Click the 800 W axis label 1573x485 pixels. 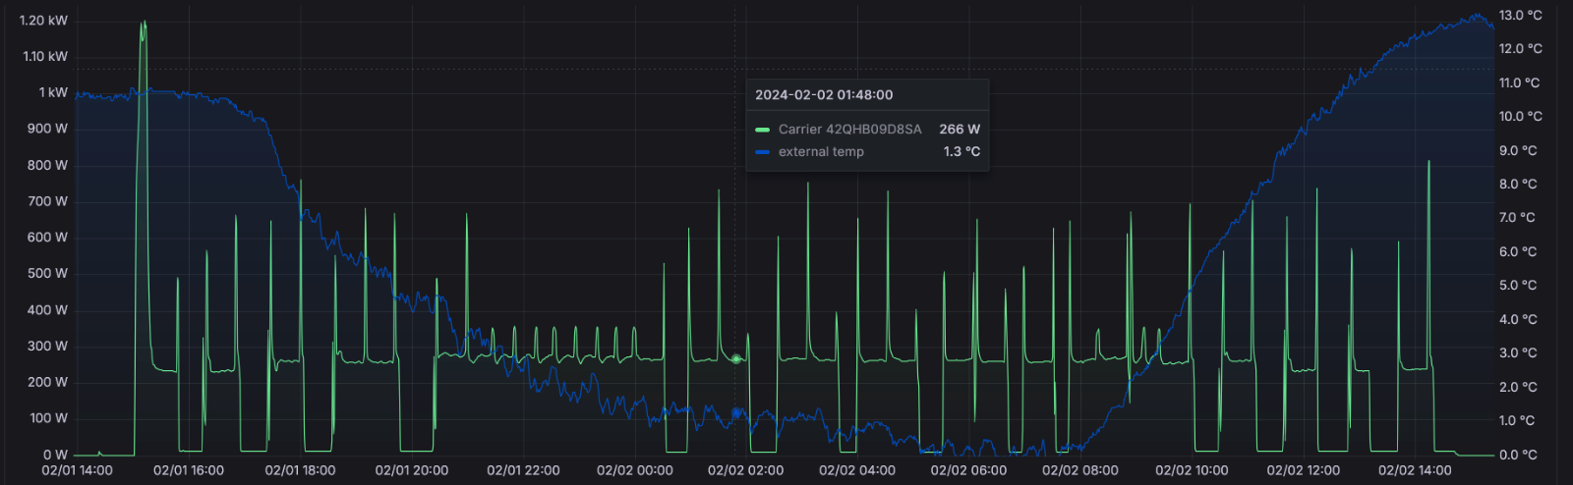click(48, 165)
